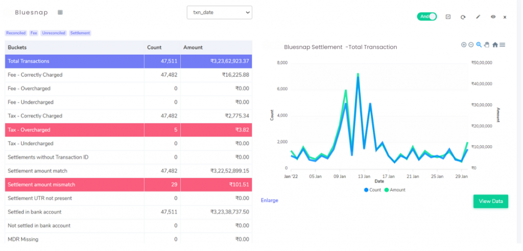Select the Fee - Undercharged row
The width and height of the screenshot is (523, 251).
[x=128, y=102]
